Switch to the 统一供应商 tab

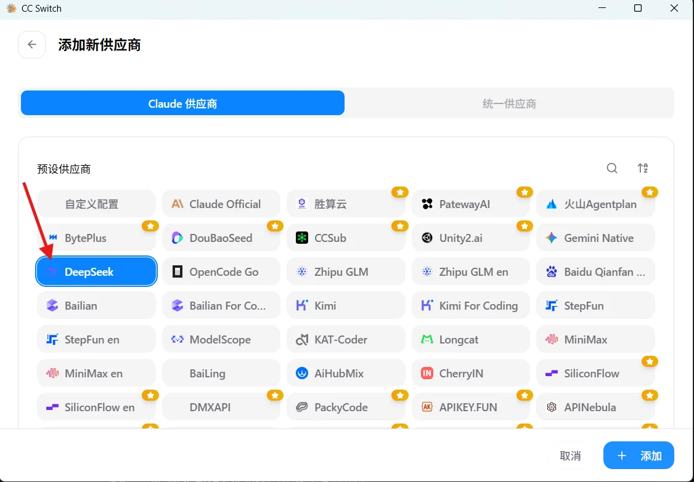pyautogui.click(x=509, y=103)
